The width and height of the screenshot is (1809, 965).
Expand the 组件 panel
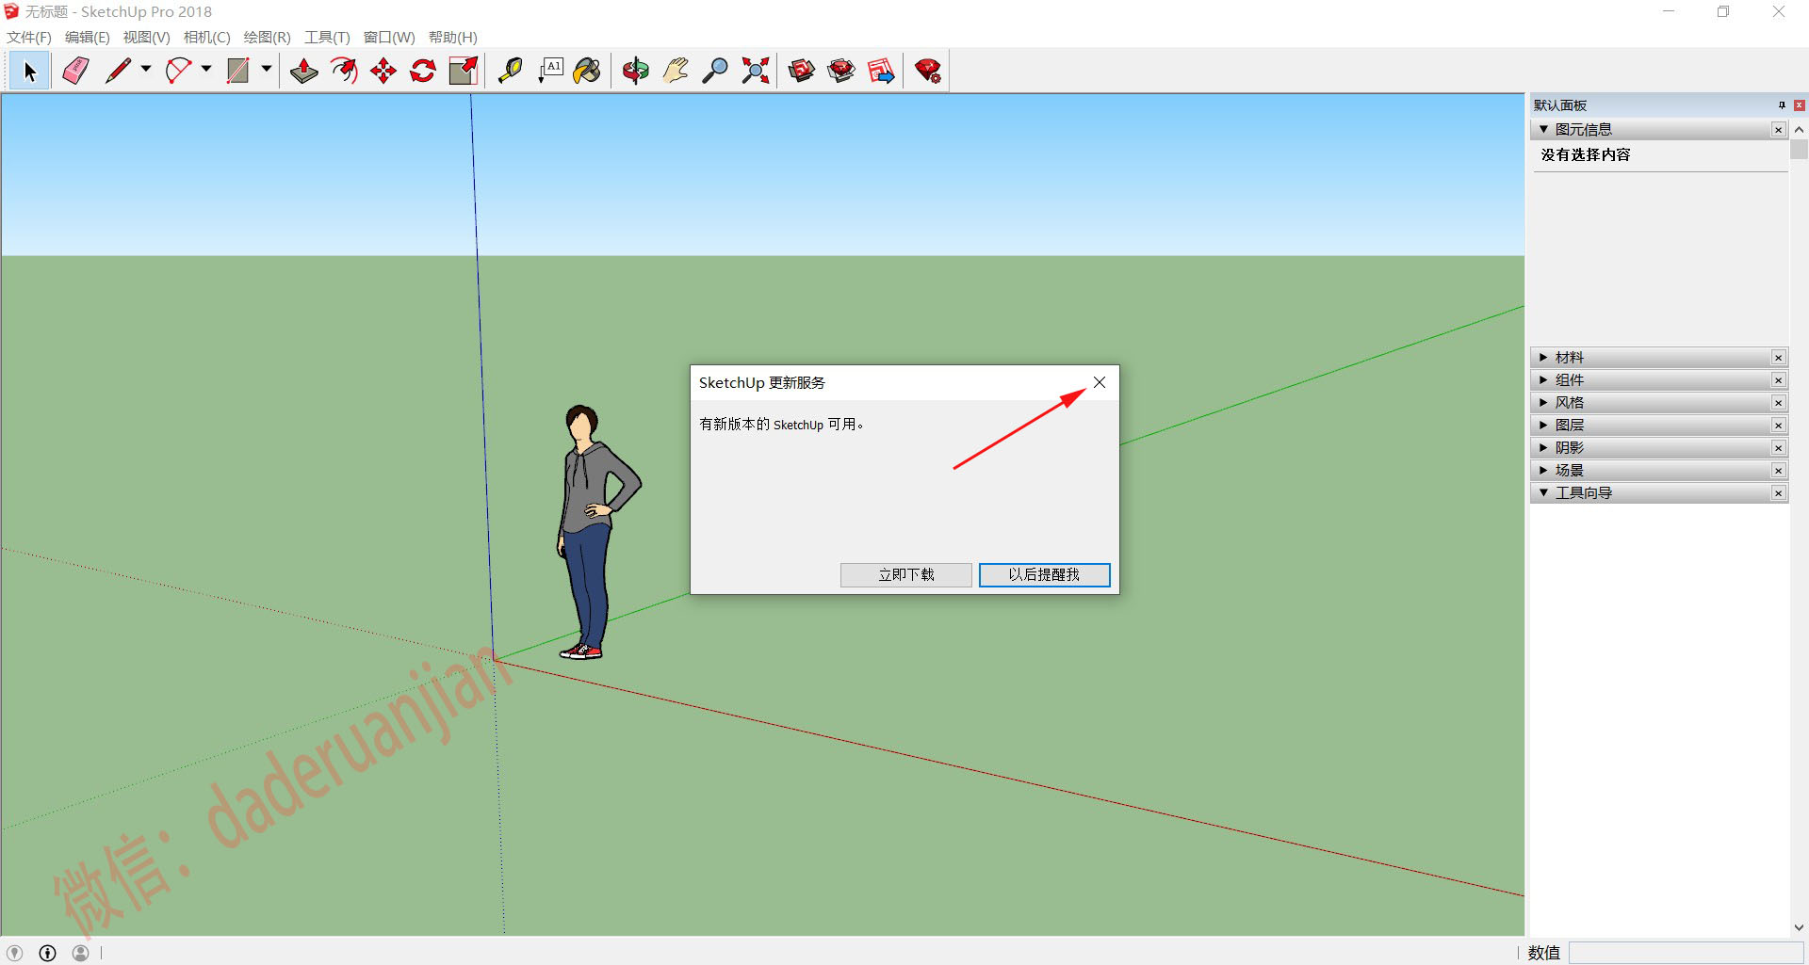pyautogui.click(x=1543, y=380)
